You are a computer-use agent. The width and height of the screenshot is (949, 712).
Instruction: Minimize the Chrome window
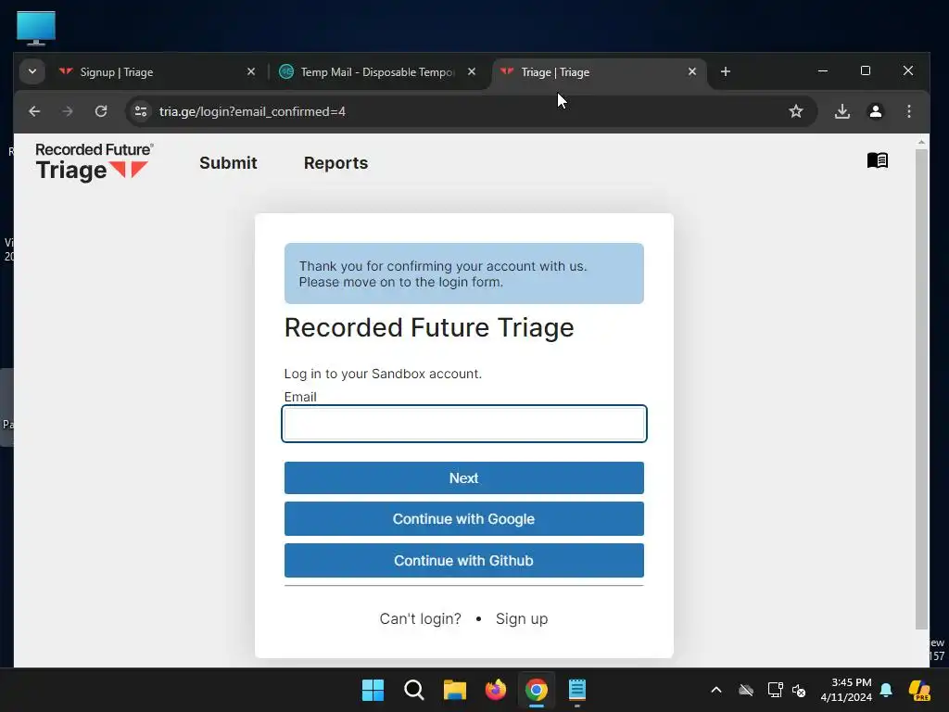[823, 70]
